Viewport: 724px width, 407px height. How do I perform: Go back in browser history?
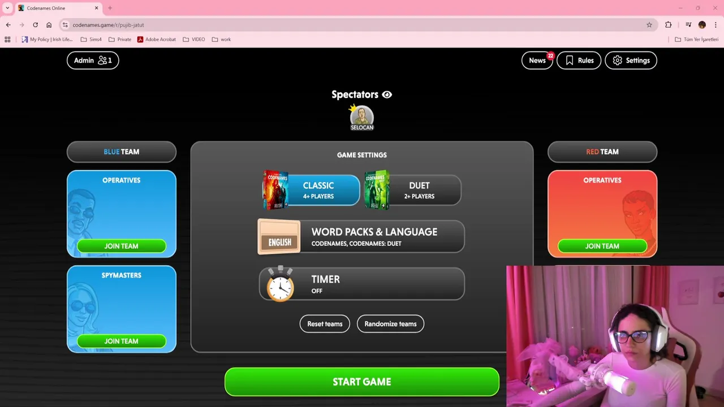8,25
